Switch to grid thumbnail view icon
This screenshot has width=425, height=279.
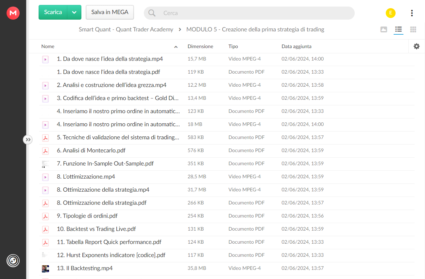[413, 29]
